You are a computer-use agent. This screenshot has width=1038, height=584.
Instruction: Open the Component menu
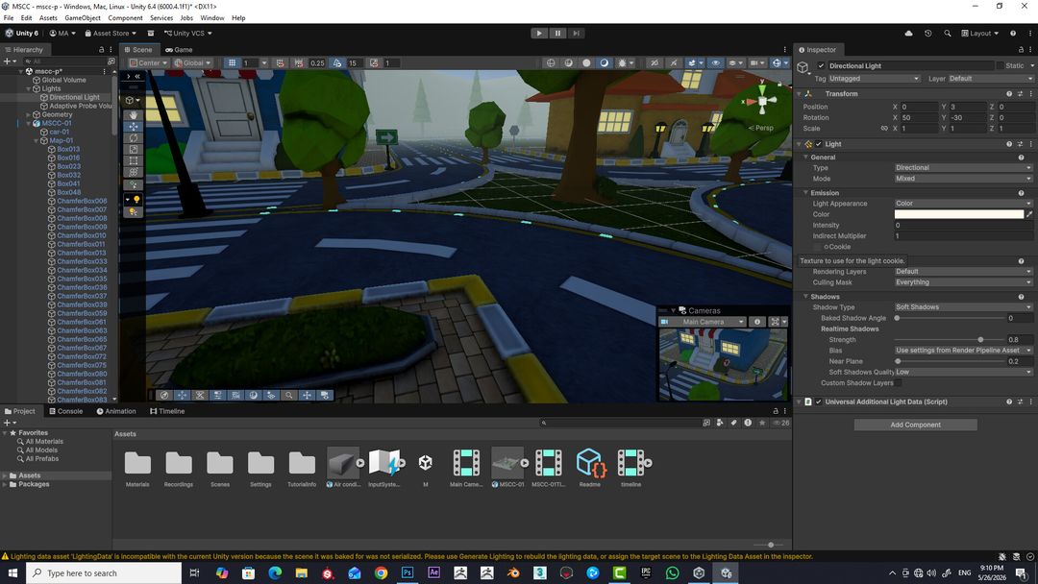point(125,18)
